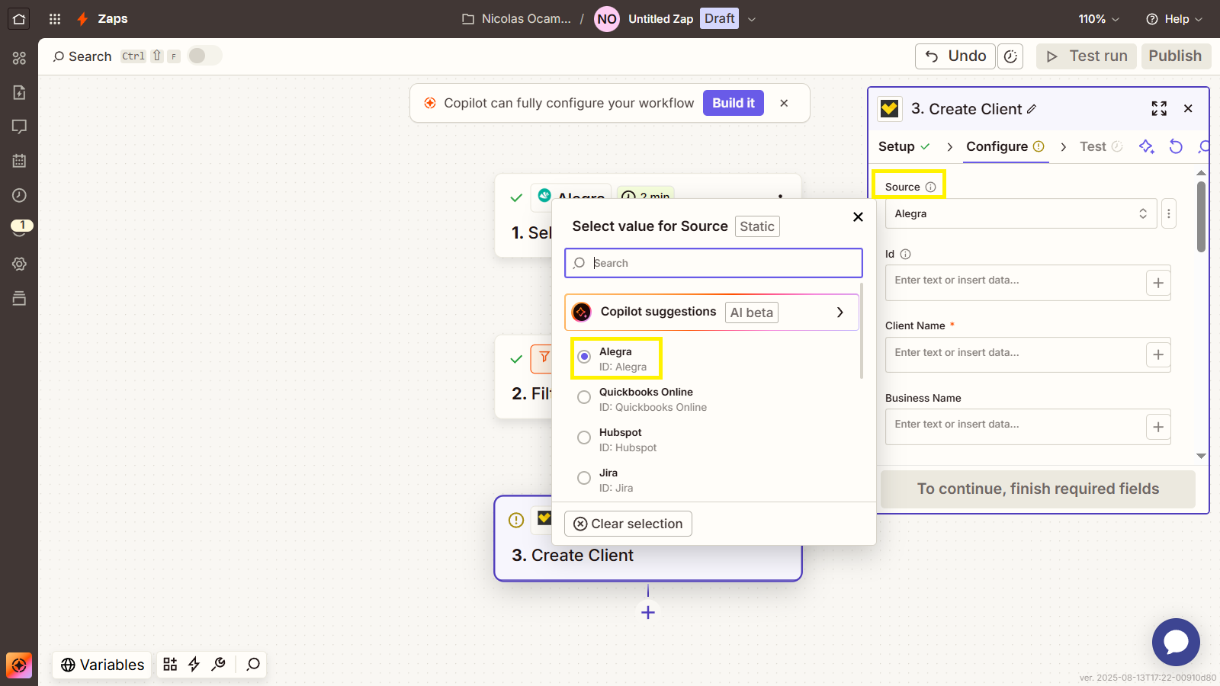Rename step with pencil icon
1220x686 pixels.
(1032, 109)
